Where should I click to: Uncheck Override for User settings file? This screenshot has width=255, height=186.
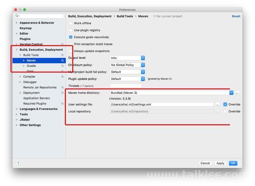coord(225,105)
